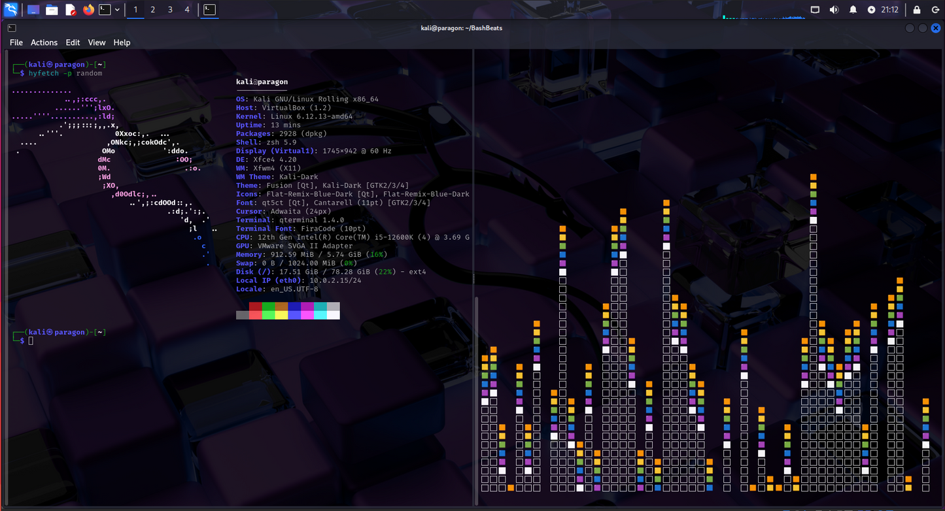Open the Edit menu
945x511 pixels.
point(73,42)
